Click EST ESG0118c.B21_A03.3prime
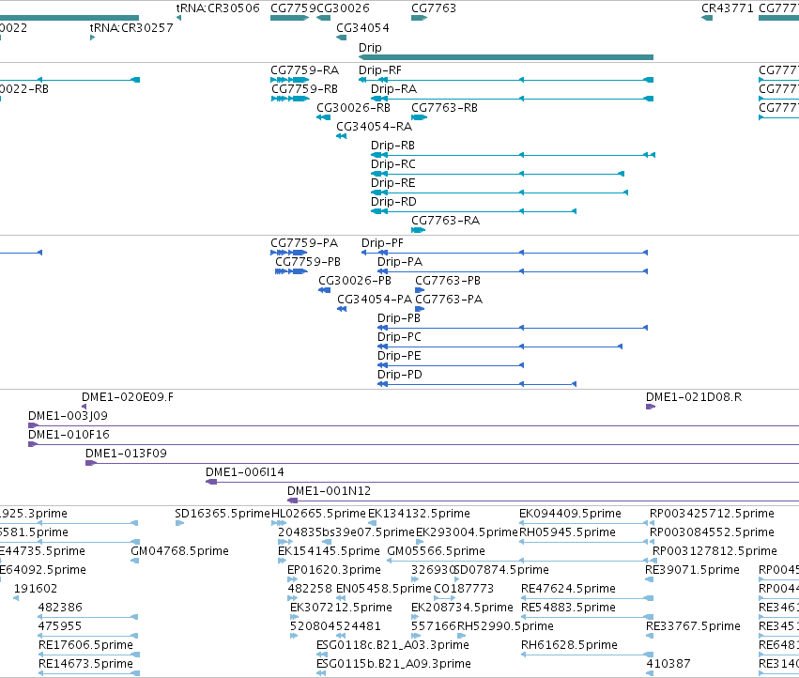 (x=392, y=645)
